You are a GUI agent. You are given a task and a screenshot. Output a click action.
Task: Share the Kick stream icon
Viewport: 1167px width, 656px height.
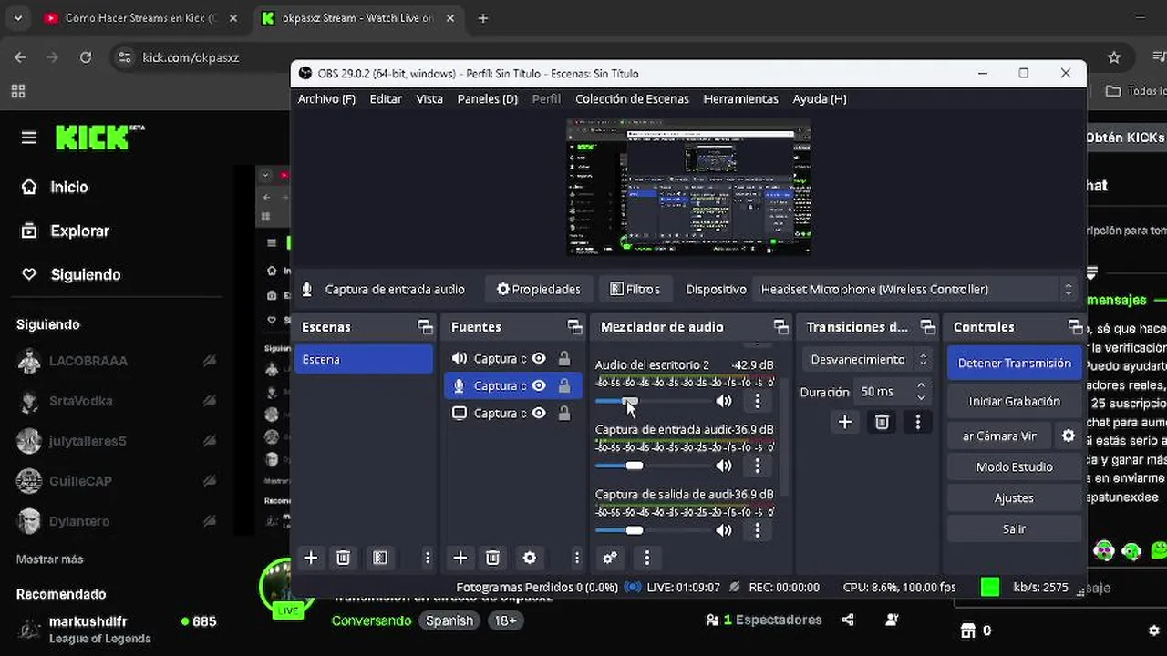[848, 620]
